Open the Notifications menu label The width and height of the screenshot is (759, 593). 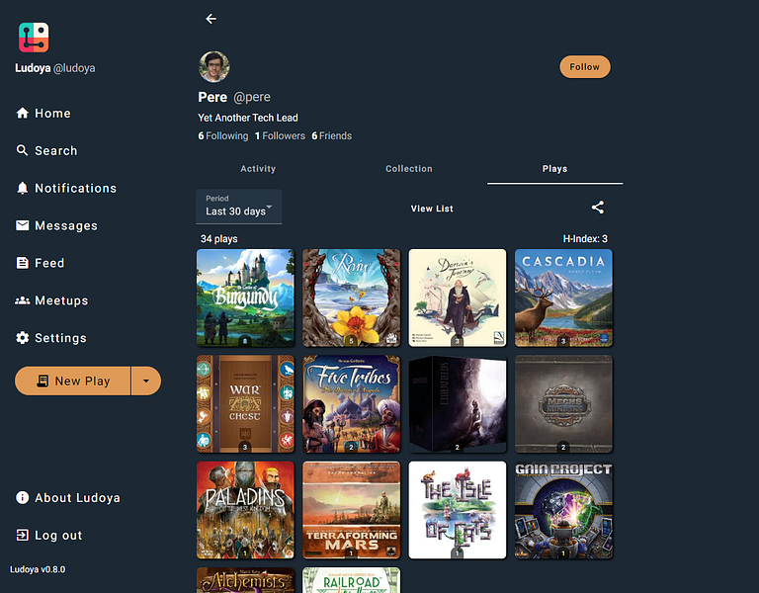76,189
